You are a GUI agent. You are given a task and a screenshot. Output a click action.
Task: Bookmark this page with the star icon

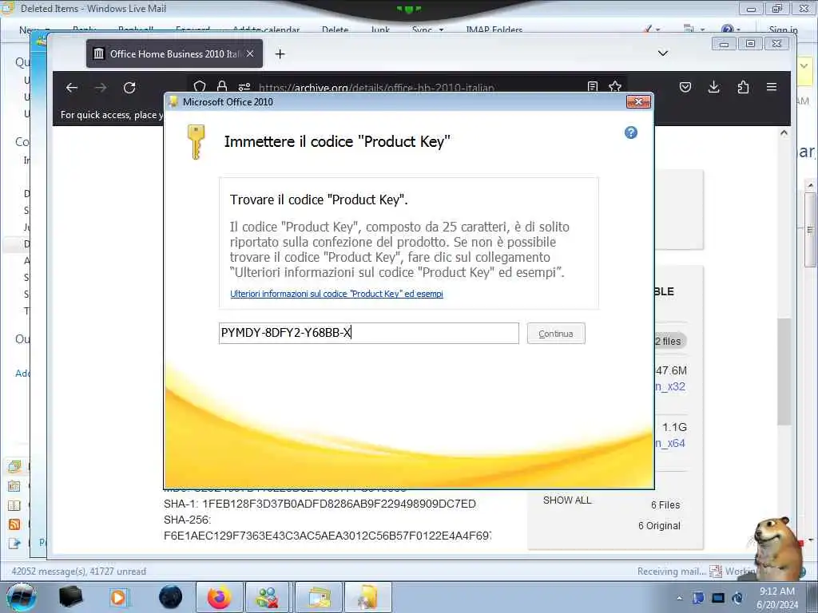coord(614,86)
